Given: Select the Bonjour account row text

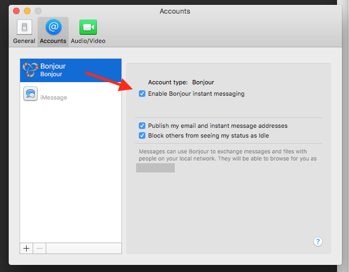Looking at the screenshot, I should click(x=53, y=70).
